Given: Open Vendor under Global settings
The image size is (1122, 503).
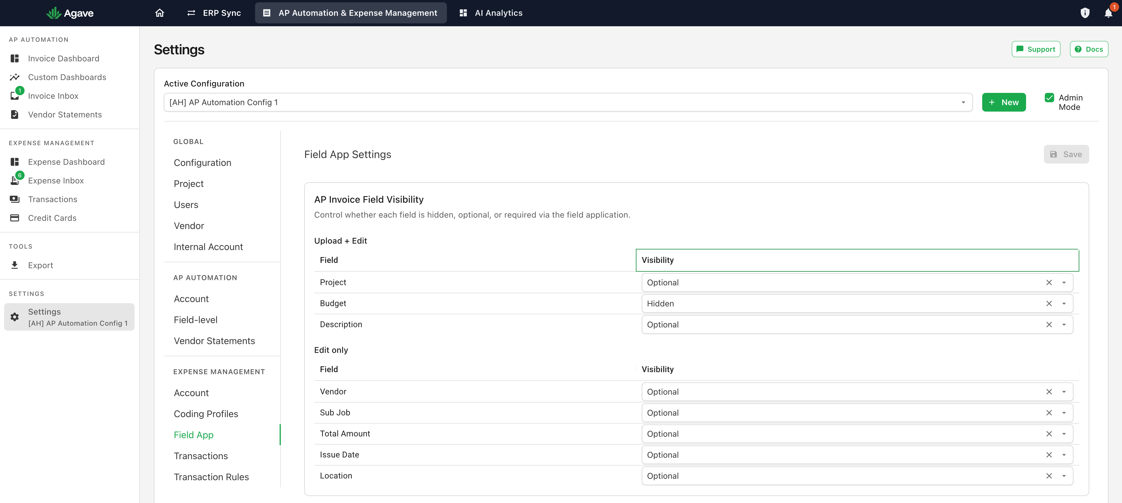Looking at the screenshot, I should point(189,226).
